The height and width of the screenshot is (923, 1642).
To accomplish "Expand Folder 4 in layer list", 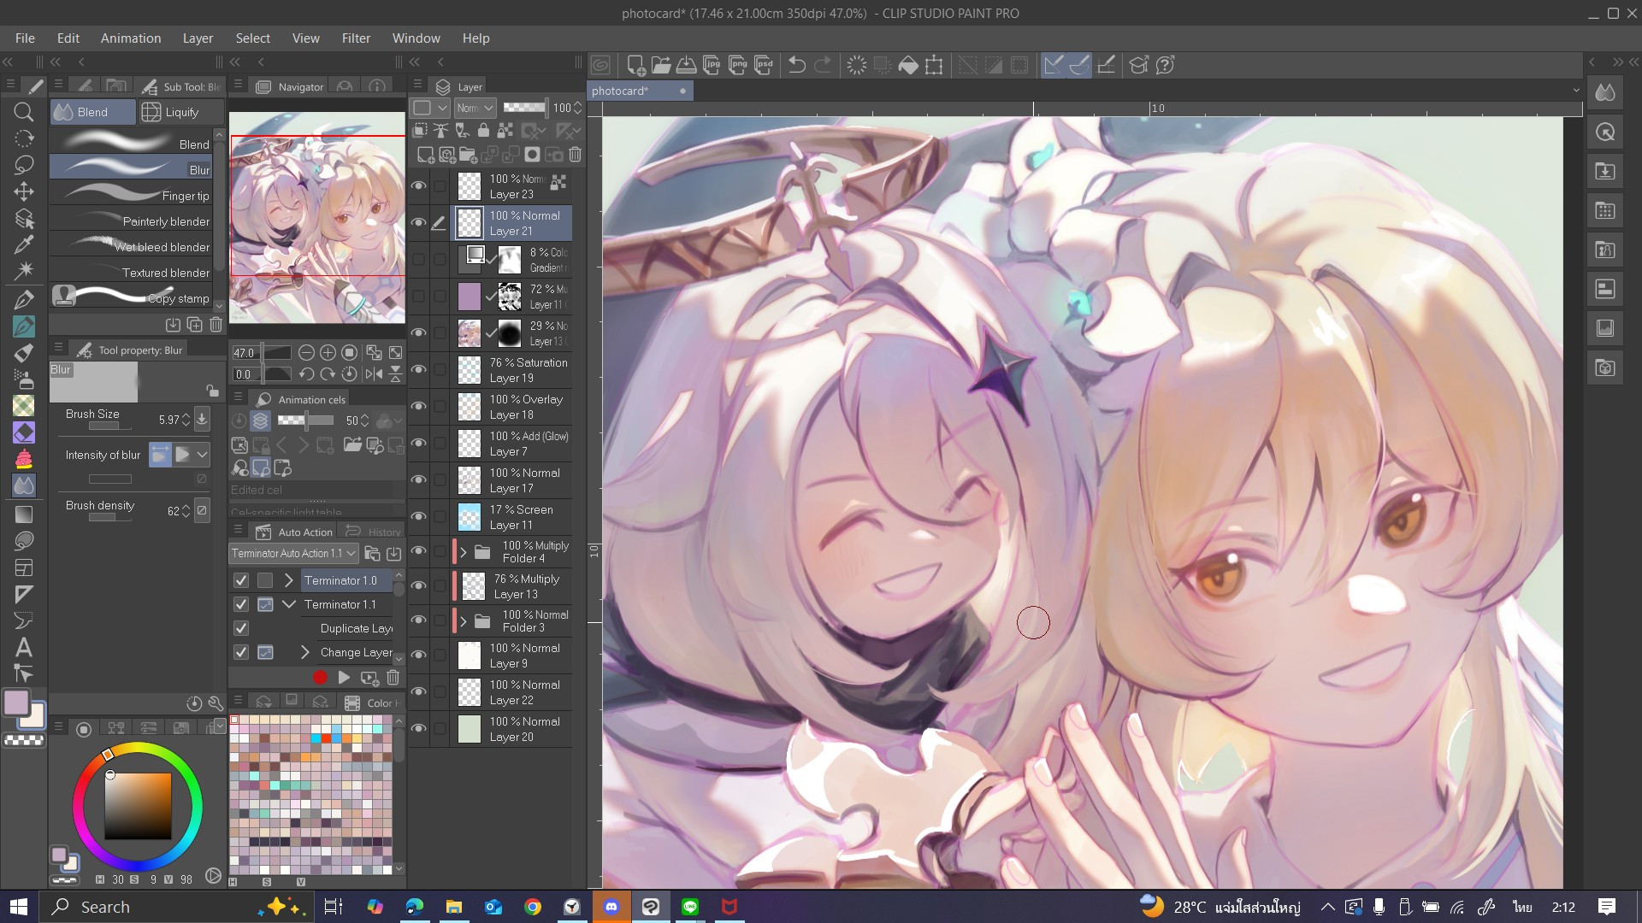I will point(464,552).
